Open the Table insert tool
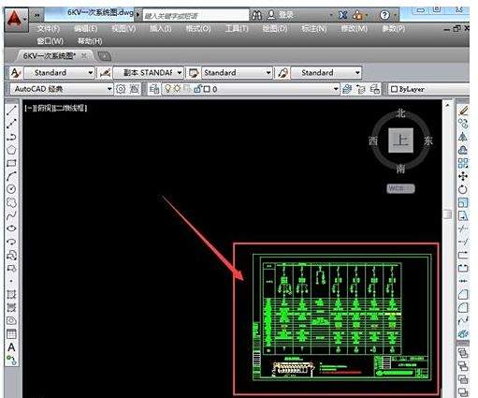Viewport: 478px width, 398px height. 11,334
